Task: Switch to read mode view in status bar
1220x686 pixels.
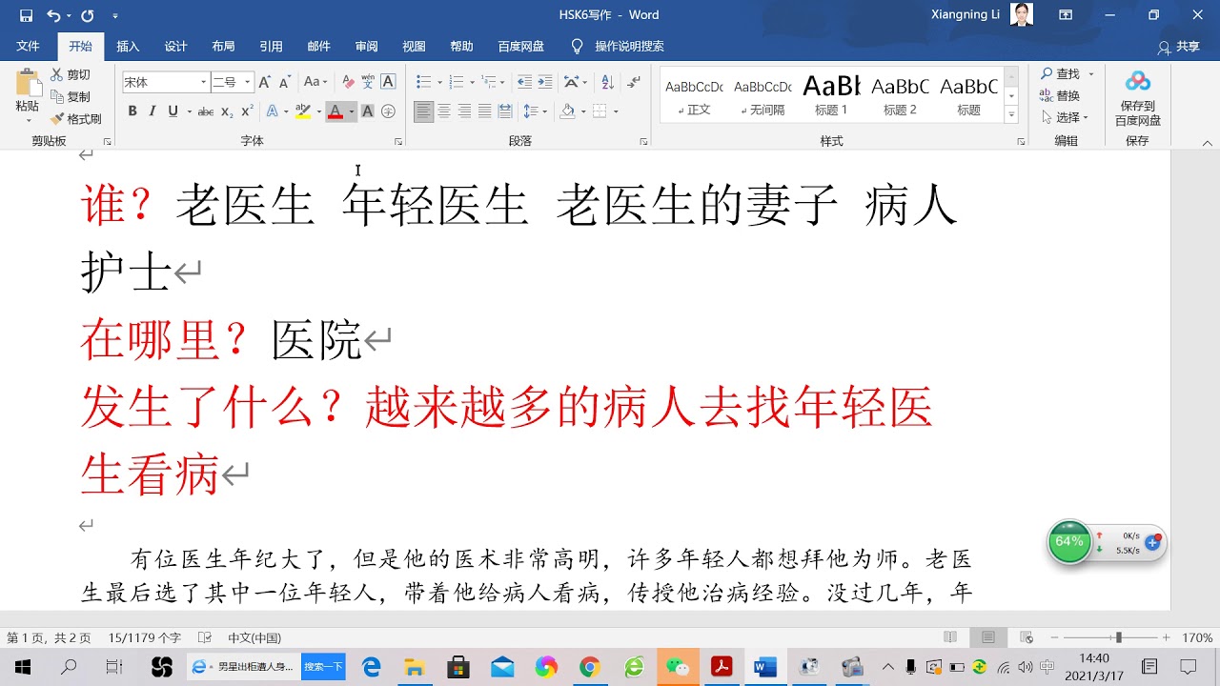Action: (950, 637)
